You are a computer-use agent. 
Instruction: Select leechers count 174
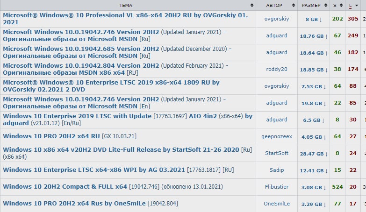[x=353, y=69]
